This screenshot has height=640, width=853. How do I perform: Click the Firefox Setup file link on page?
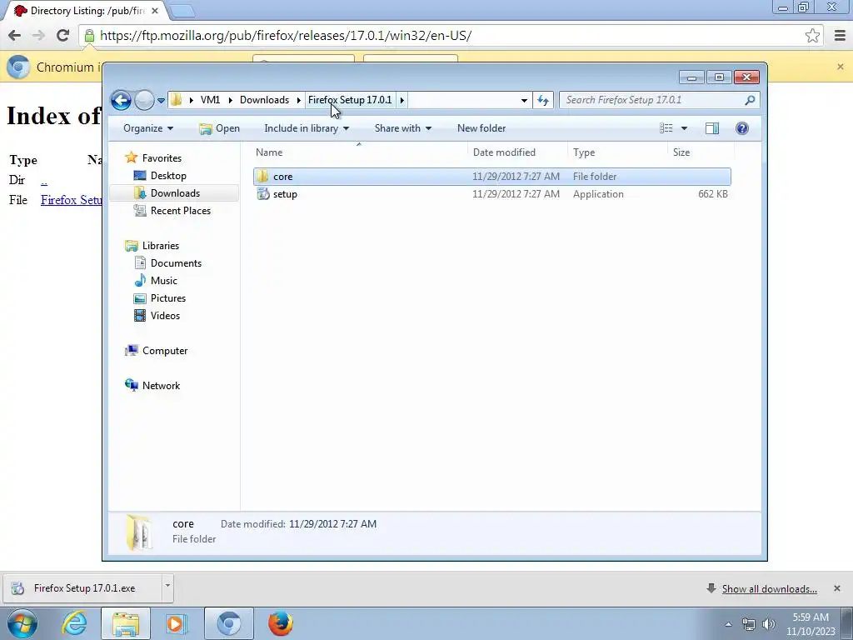click(x=72, y=200)
